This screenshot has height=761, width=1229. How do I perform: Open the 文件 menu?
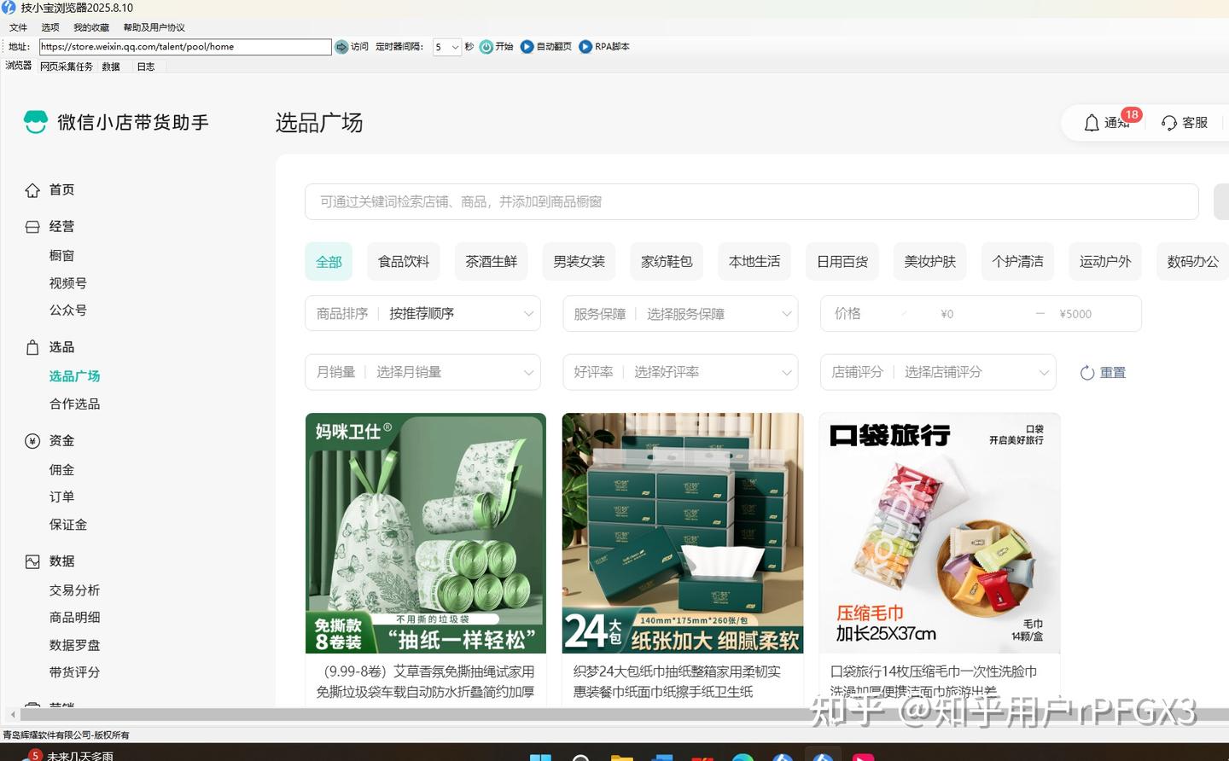tap(18, 27)
